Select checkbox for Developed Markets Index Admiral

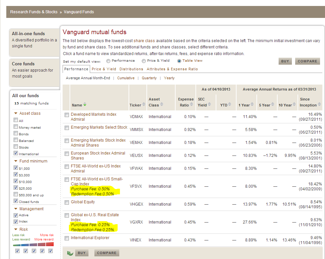click(67, 115)
